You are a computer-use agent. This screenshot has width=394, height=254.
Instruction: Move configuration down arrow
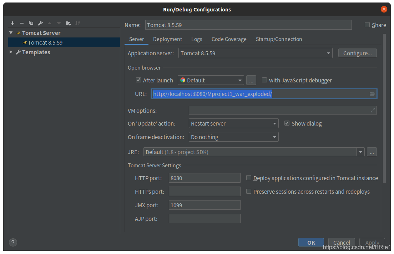pos(59,23)
